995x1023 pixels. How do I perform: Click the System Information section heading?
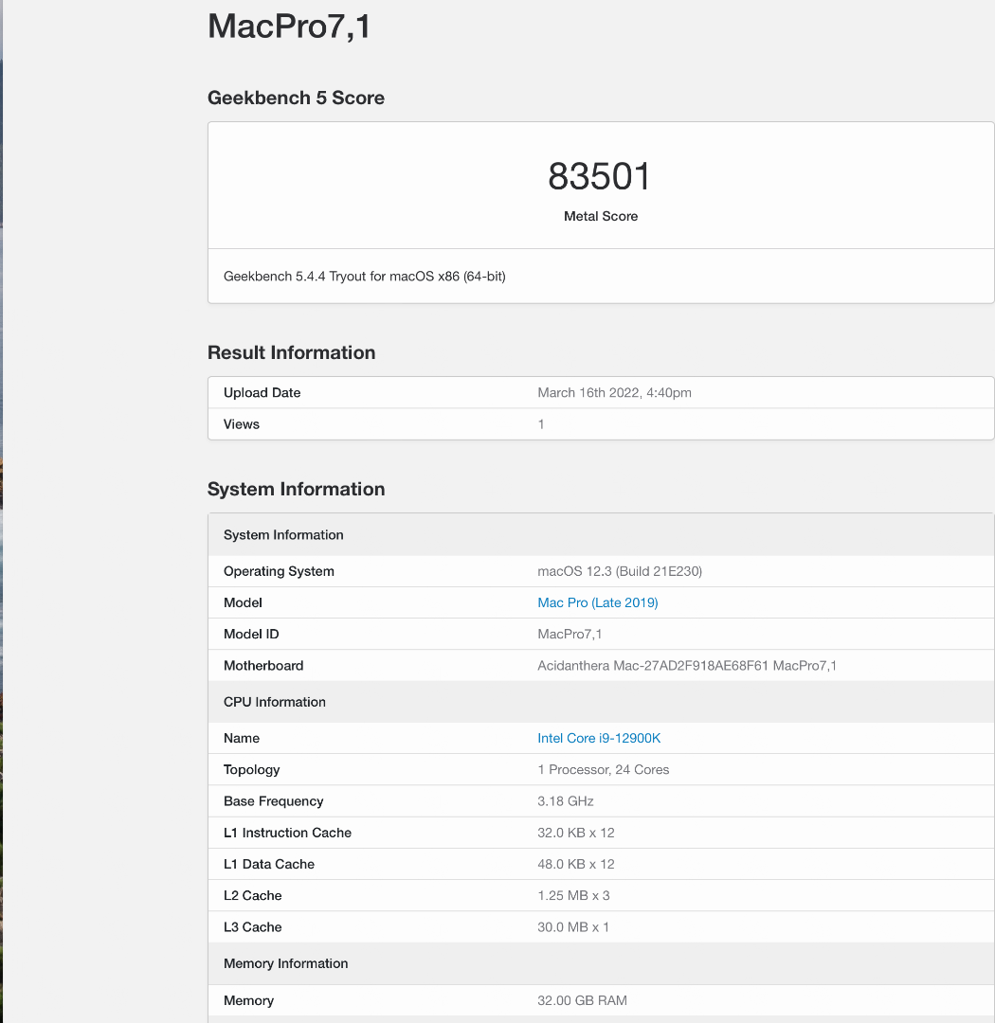pos(296,489)
